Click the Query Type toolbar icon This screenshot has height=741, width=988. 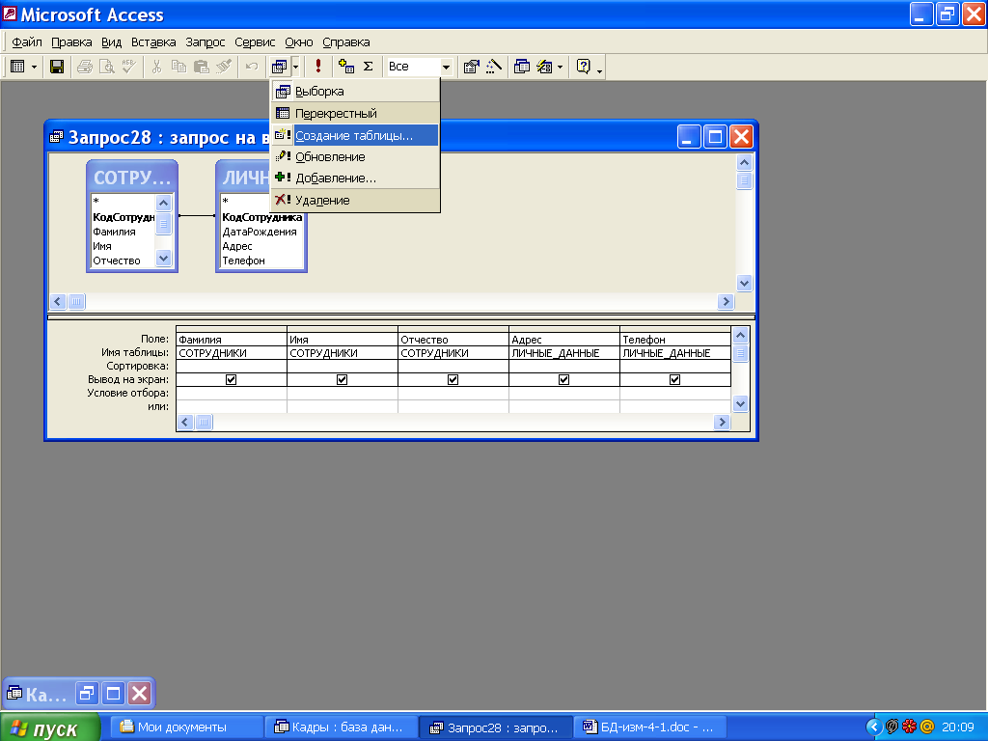279,67
